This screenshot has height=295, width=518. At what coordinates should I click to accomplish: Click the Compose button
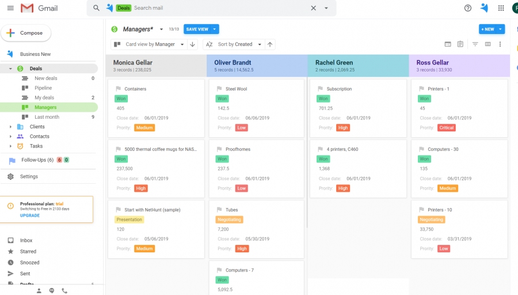click(x=26, y=33)
